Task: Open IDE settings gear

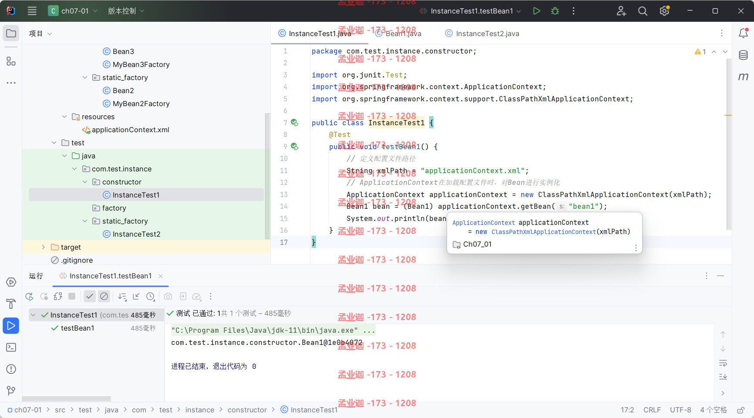Action: 664,11
